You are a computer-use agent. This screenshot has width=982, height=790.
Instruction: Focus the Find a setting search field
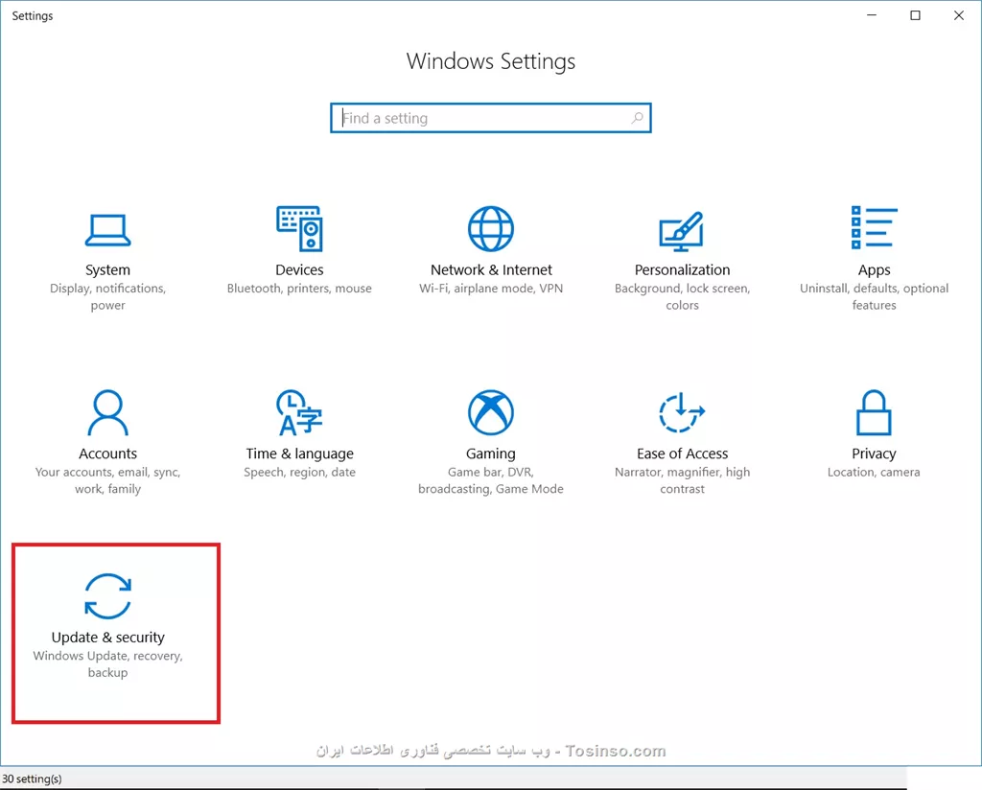coord(491,118)
